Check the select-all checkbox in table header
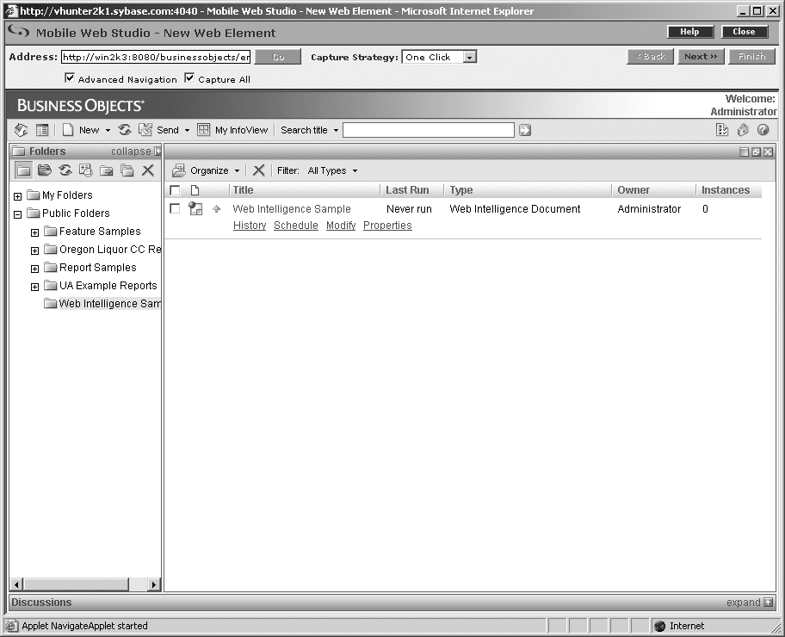This screenshot has width=785, height=637. click(x=175, y=190)
